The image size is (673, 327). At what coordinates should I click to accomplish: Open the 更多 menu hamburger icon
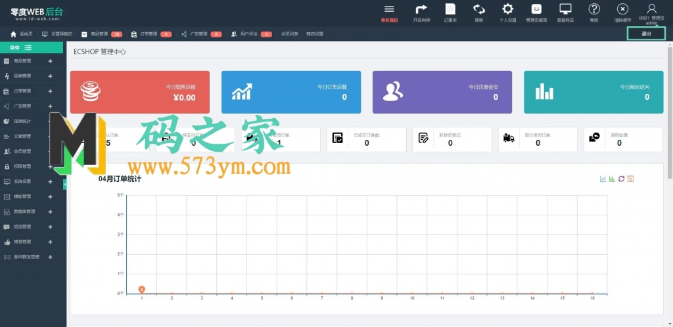coord(389,9)
